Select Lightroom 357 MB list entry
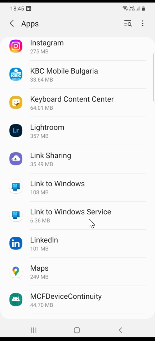Image resolution: width=155 pixels, height=341 pixels. [x=77, y=131]
